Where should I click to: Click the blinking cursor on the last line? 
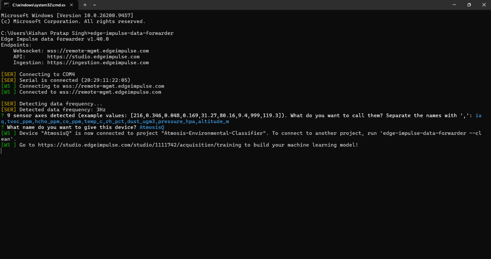[x=1, y=151]
